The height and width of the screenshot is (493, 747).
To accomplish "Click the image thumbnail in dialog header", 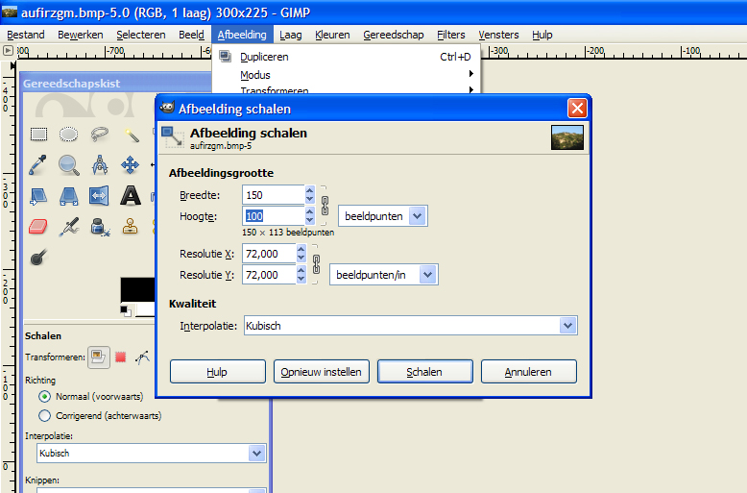I will (566, 137).
